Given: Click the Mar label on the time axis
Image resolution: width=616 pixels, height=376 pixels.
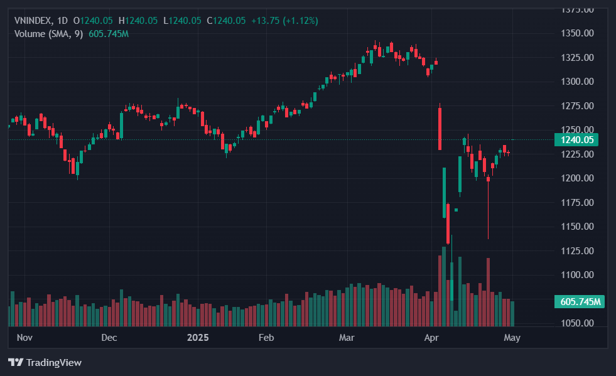Looking at the screenshot, I should pyautogui.click(x=347, y=338).
